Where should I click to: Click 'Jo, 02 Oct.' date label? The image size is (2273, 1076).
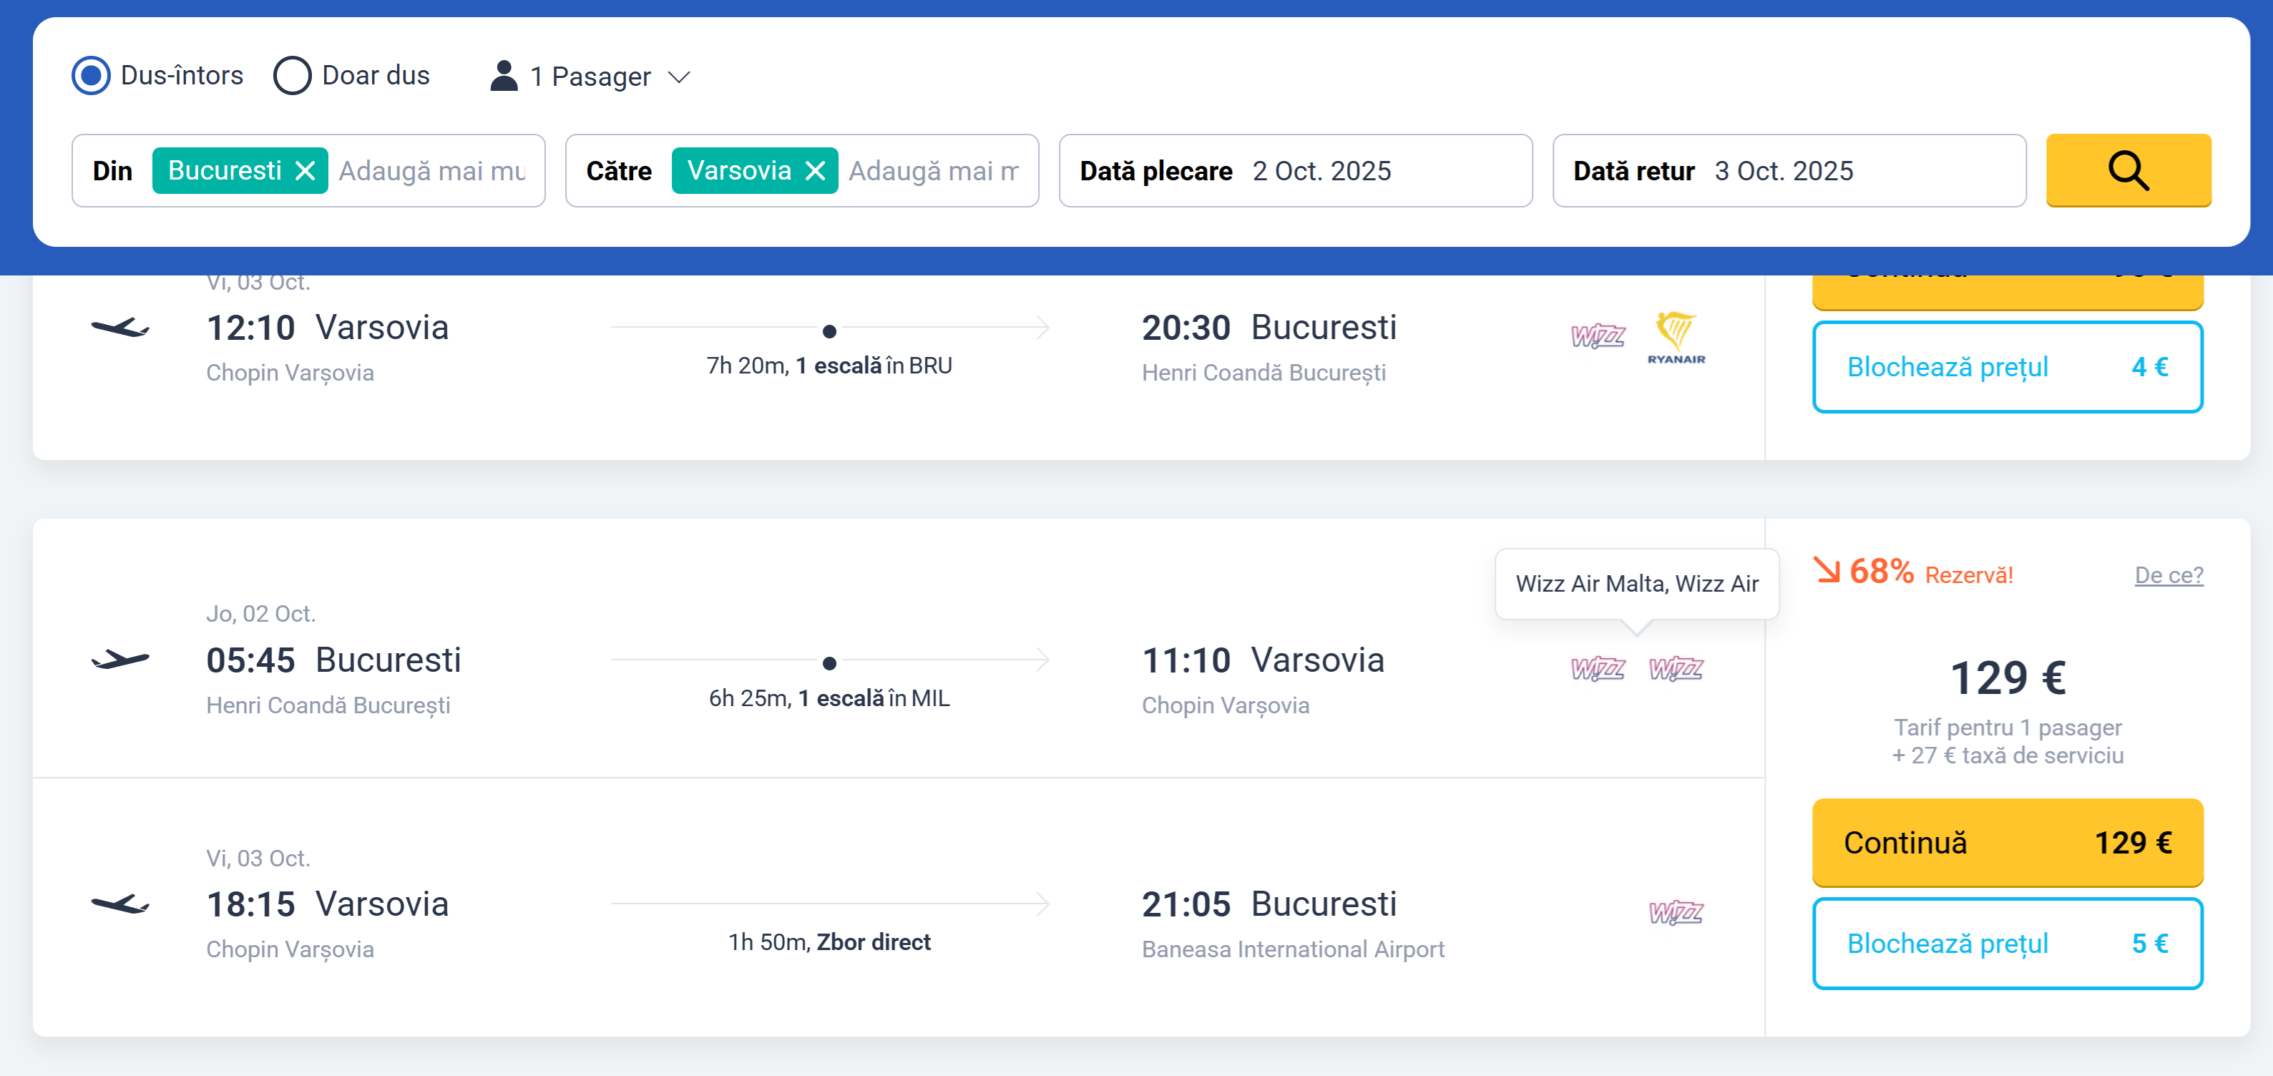pyautogui.click(x=261, y=613)
